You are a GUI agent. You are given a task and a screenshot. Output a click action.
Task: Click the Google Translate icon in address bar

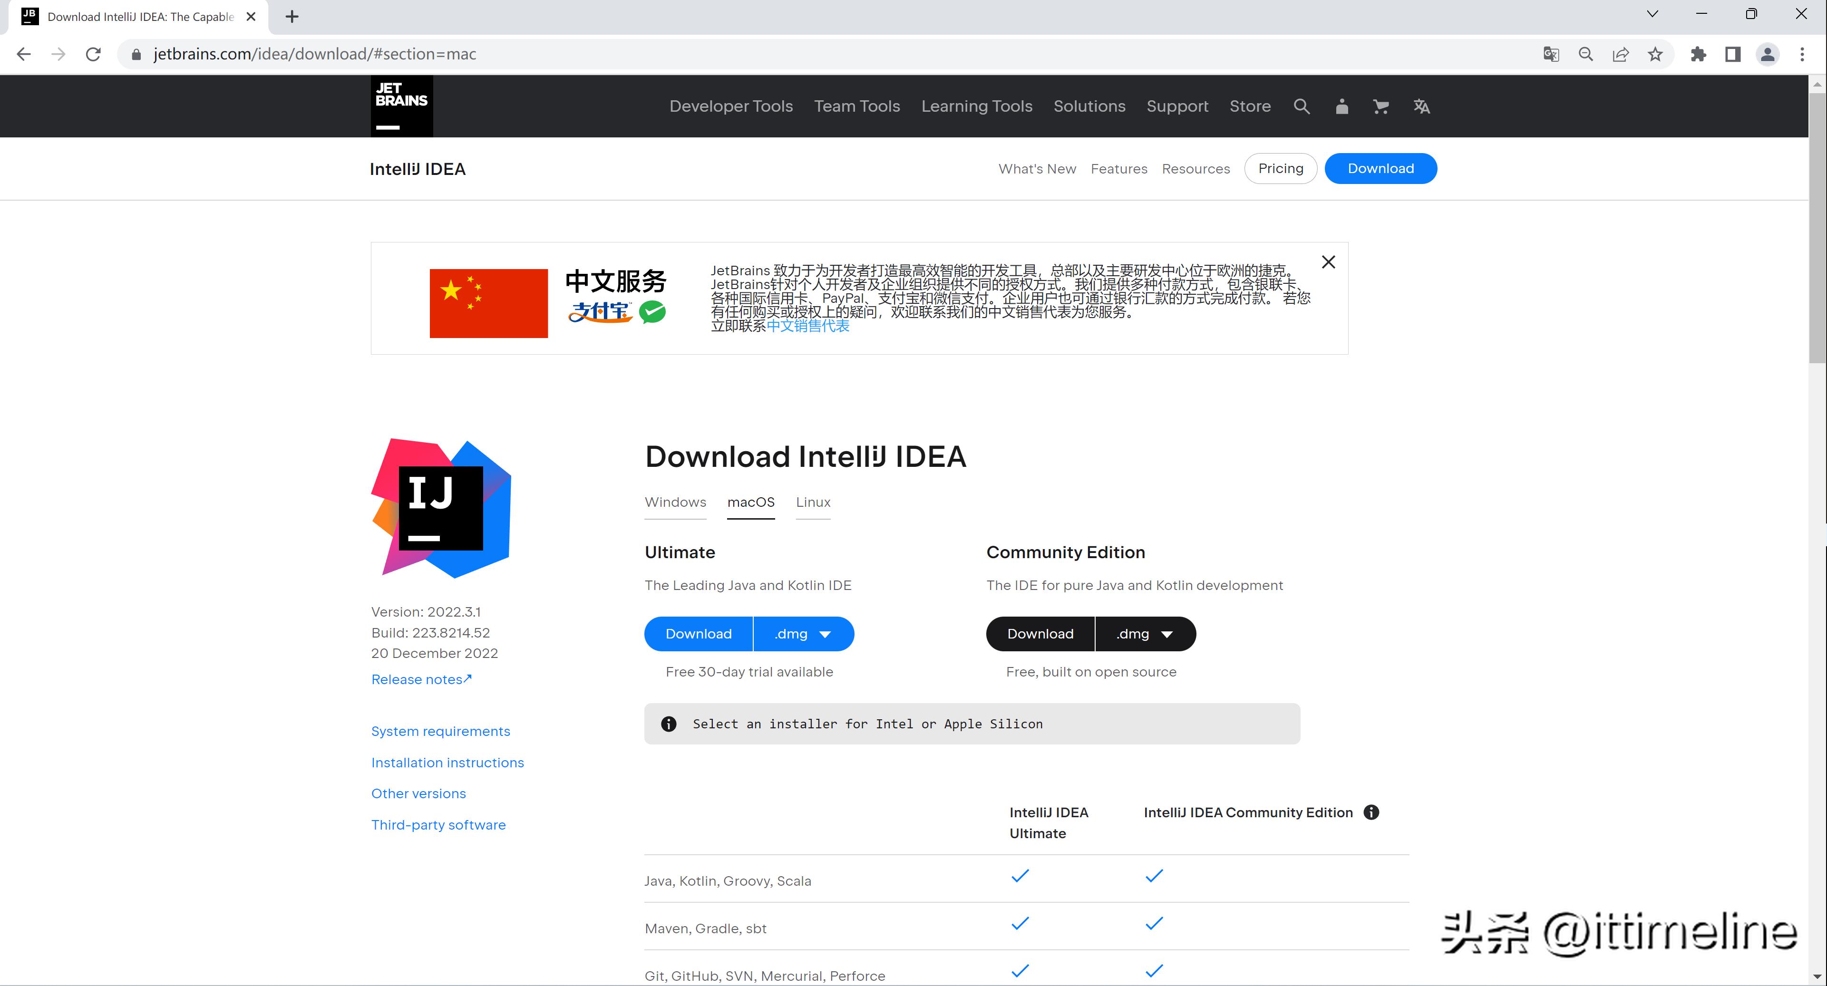click(1551, 55)
